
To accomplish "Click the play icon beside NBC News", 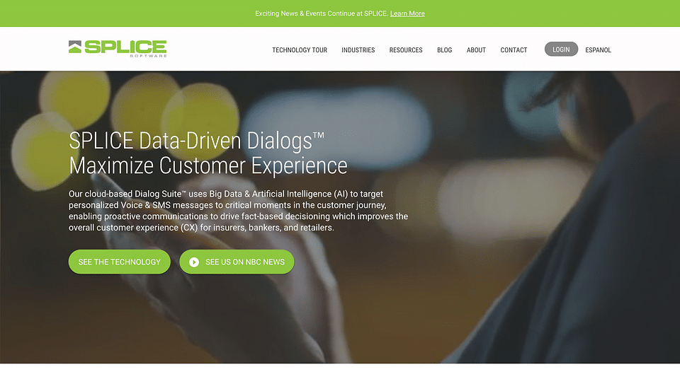I will tap(194, 262).
